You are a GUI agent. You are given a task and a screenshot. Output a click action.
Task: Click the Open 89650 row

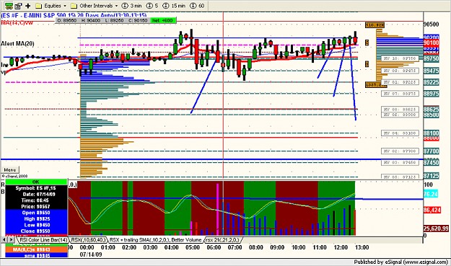(x=36, y=213)
